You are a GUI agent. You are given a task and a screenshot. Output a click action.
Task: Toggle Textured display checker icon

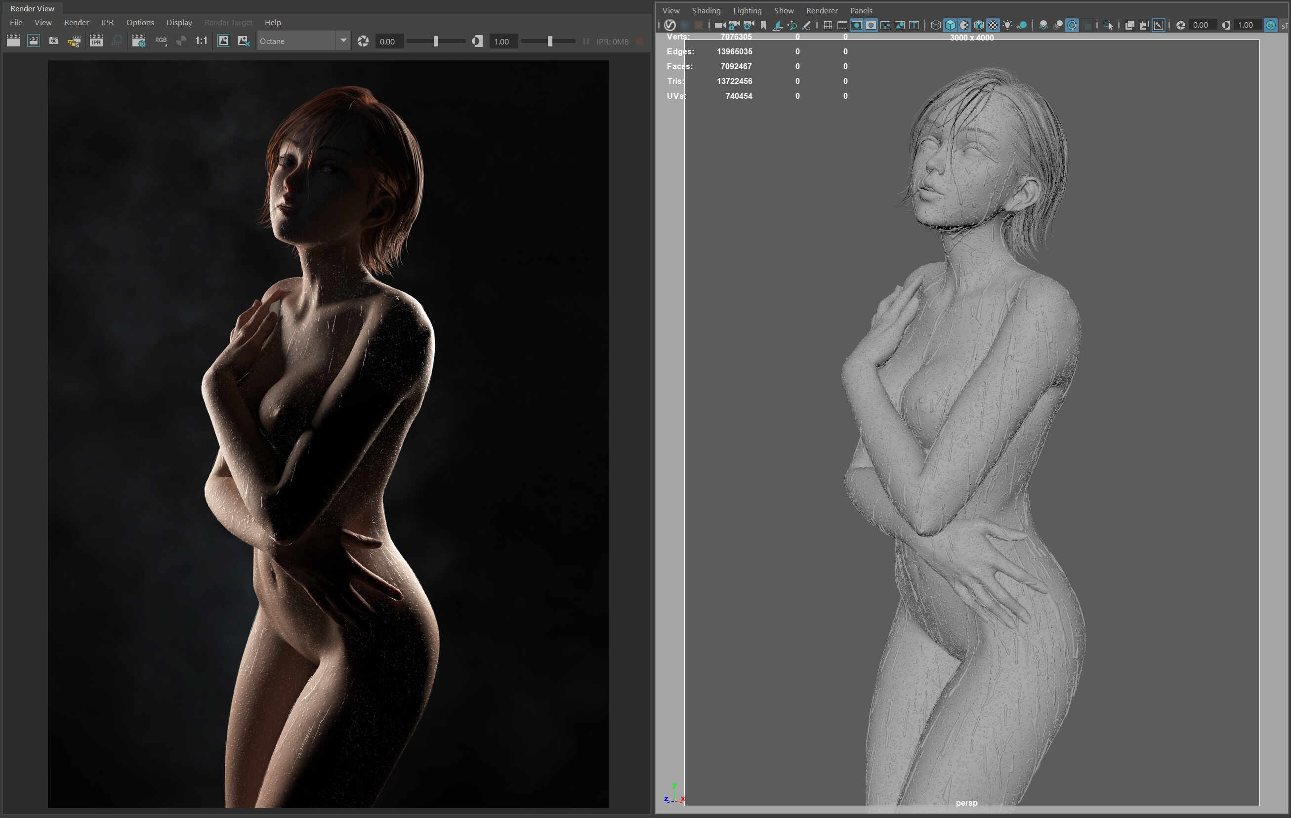(x=994, y=25)
